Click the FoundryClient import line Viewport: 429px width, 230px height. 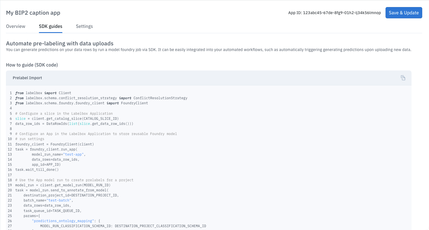pyautogui.click(x=82, y=103)
